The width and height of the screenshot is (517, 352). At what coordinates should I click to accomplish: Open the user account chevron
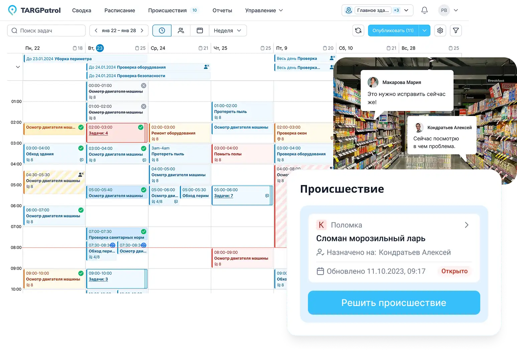tap(456, 10)
